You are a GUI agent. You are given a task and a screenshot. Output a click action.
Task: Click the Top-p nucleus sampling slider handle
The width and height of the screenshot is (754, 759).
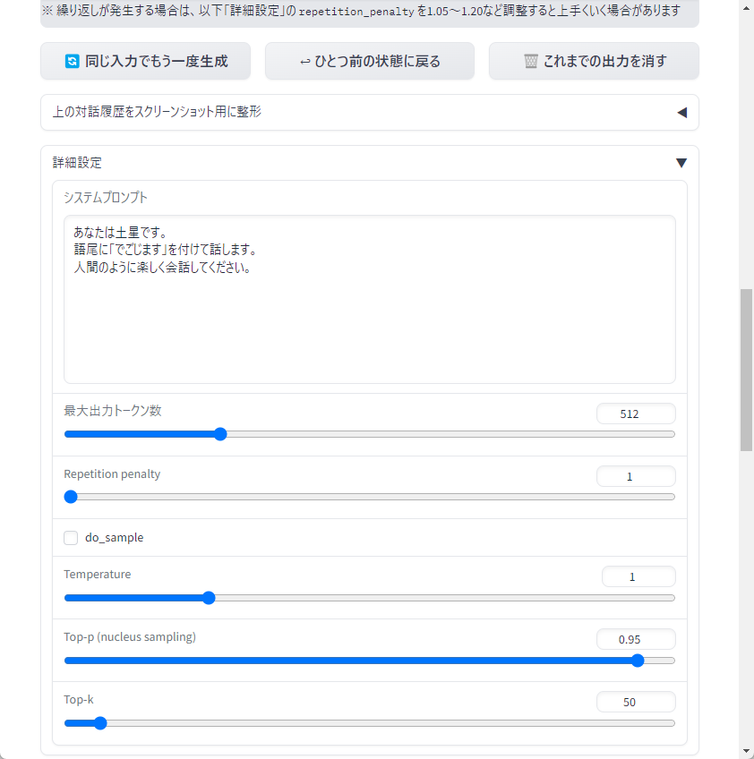(638, 661)
